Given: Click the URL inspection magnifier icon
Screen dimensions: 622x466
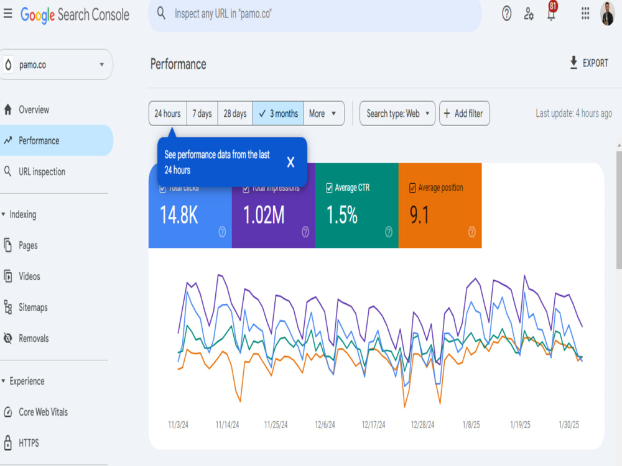Looking at the screenshot, I should click(x=7, y=171).
